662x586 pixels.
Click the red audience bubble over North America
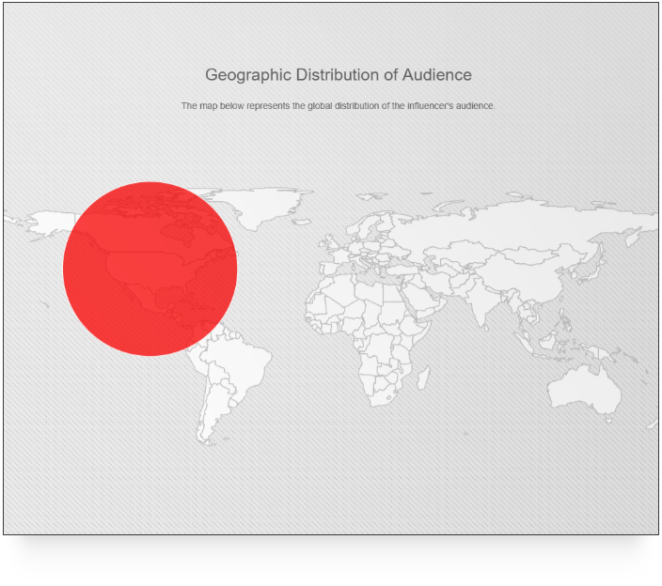[x=150, y=269]
